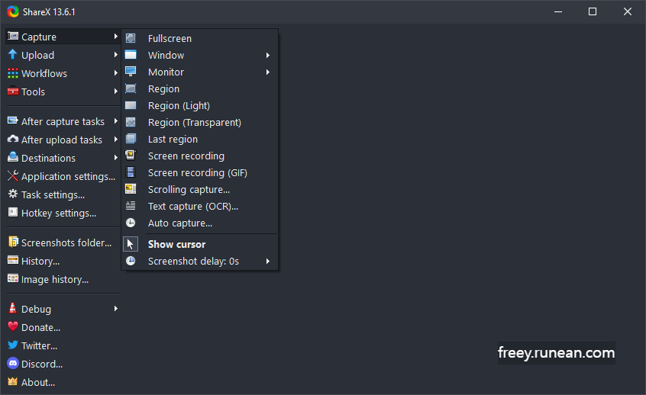Image resolution: width=646 pixels, height=395 pixels.
Task: Click the Capture camera icon in sidebar
Action: click(13, 36)
